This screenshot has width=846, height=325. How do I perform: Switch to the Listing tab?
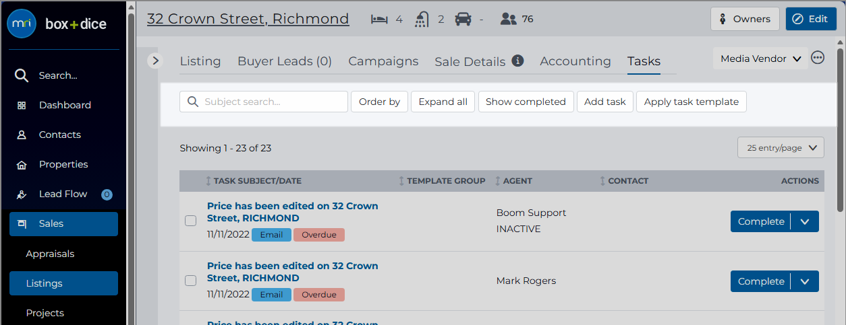200,61
